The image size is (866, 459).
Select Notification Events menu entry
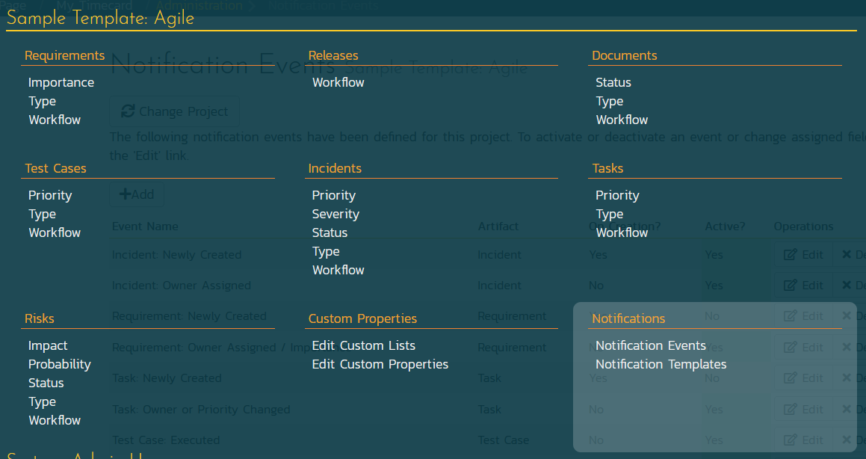tap(650, 345)
